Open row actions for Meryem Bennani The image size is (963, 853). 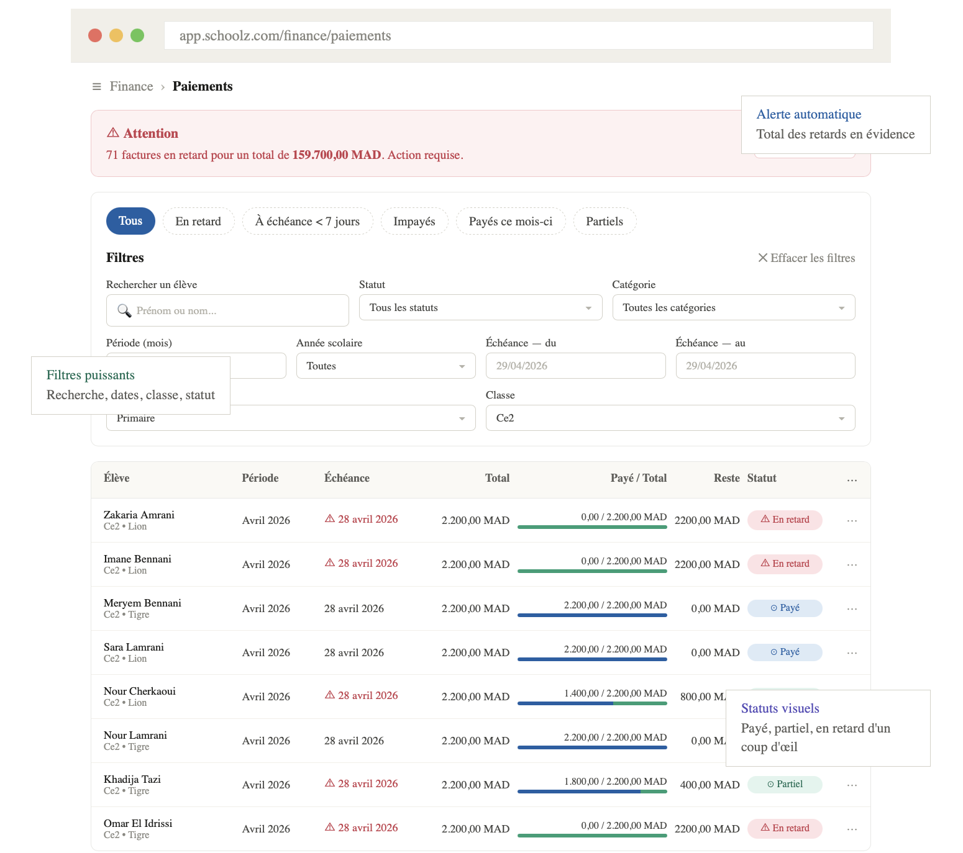[x=852, y=609]
